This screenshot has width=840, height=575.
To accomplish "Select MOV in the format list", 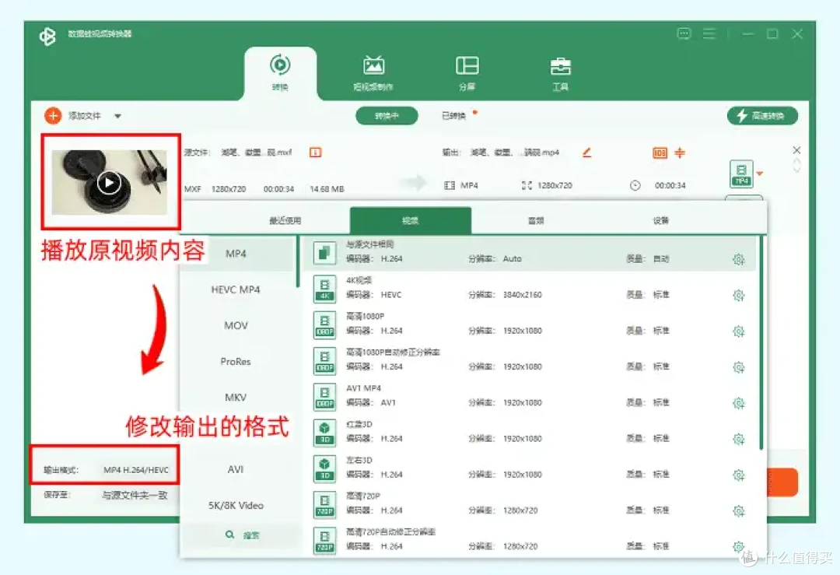I will pyautogui.click(x=236, y=325).
